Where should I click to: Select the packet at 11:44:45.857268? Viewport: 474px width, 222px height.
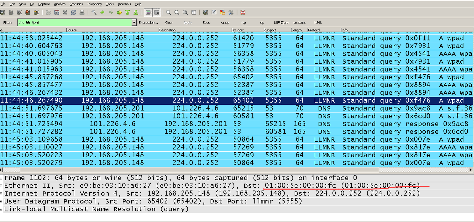237,77
